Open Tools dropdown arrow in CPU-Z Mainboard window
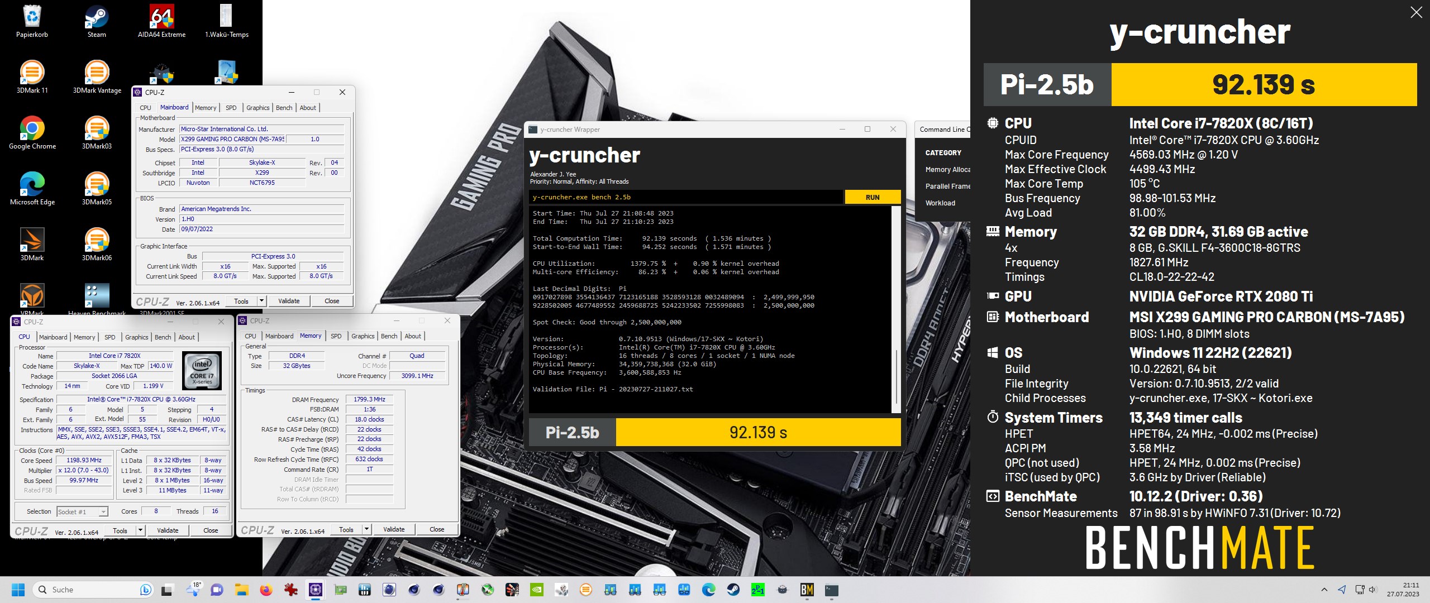 [x=261, y=301]
